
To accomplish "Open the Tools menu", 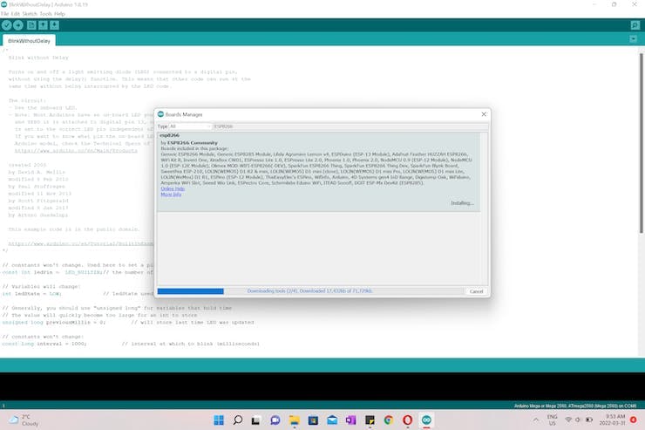I will click(x=45, y=14).
